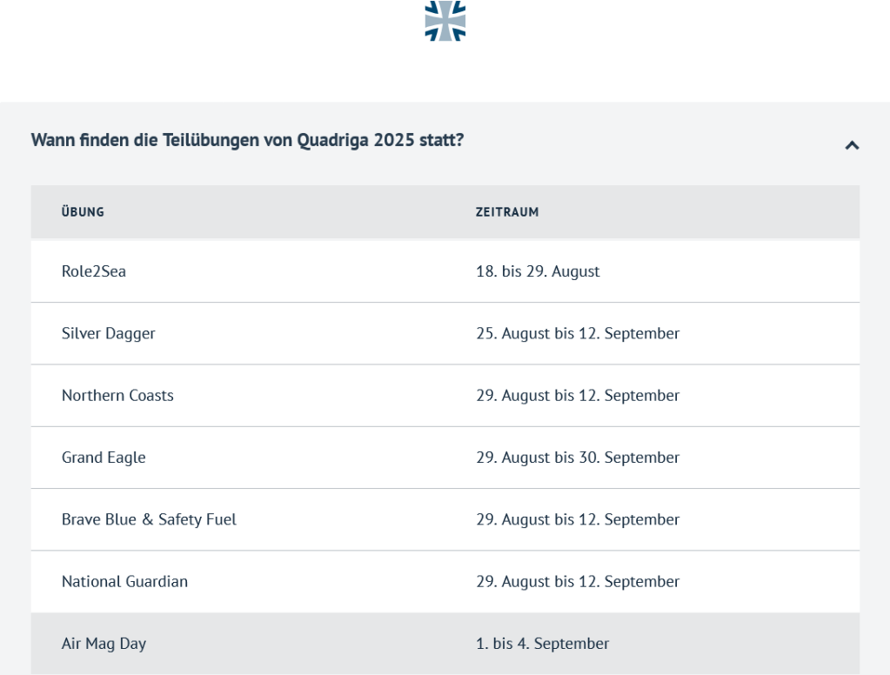The height and width of the screenshot is (675, 890).
Task: Click the National Guardian exercise name
Action: pos(124,582)
